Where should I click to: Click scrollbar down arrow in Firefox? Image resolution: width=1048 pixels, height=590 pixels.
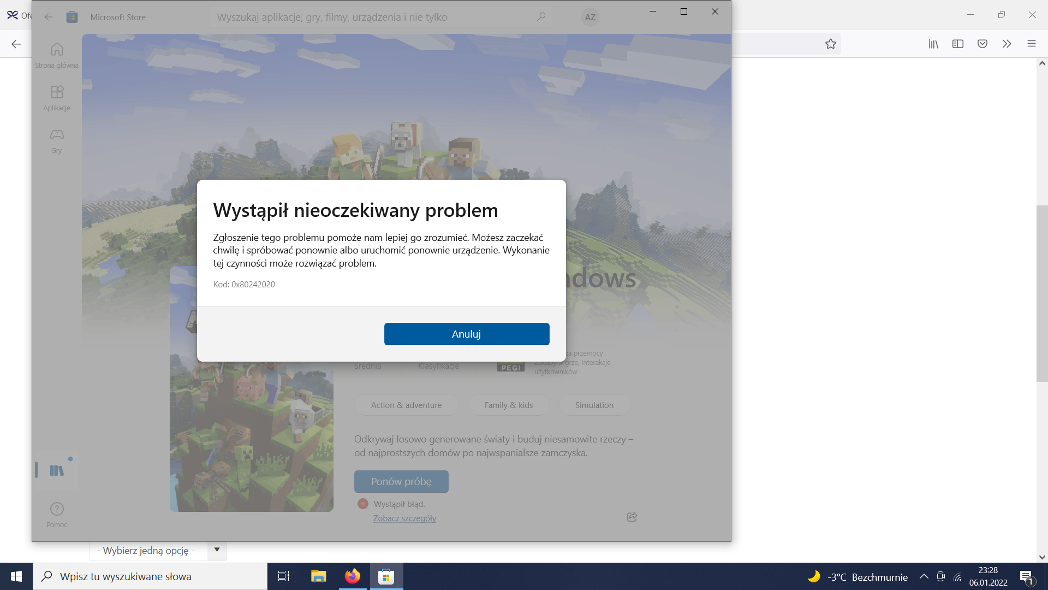click(x=1042, y=557)
